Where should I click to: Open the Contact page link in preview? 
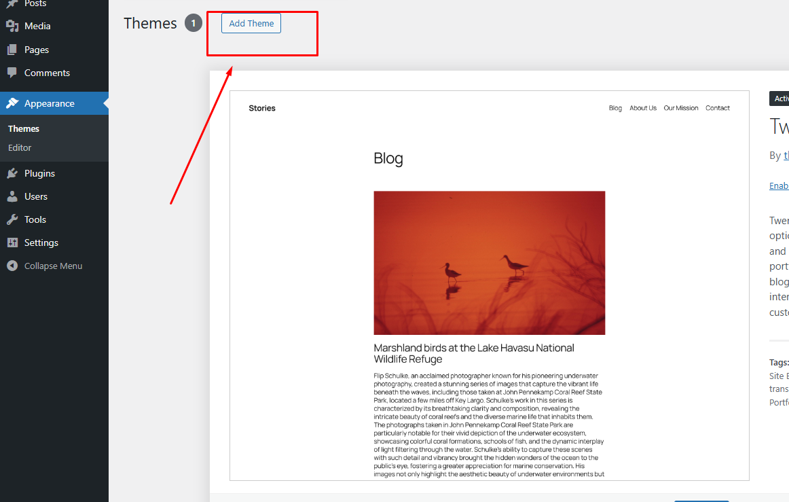coord(717,107)
